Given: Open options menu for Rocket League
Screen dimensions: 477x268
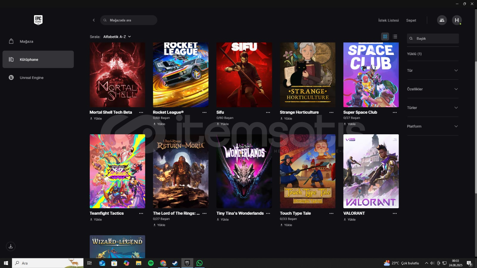Looking at the screenshot, I should click(205, 113).
